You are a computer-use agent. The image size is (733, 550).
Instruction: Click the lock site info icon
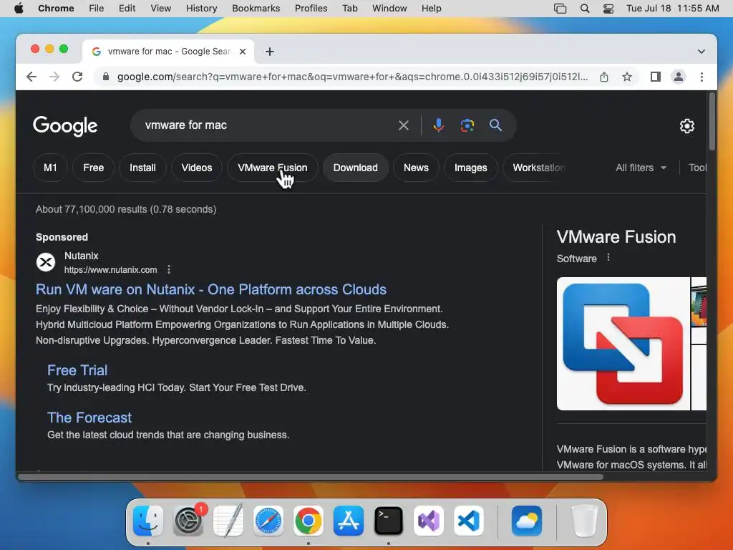[x=106, y=77]
